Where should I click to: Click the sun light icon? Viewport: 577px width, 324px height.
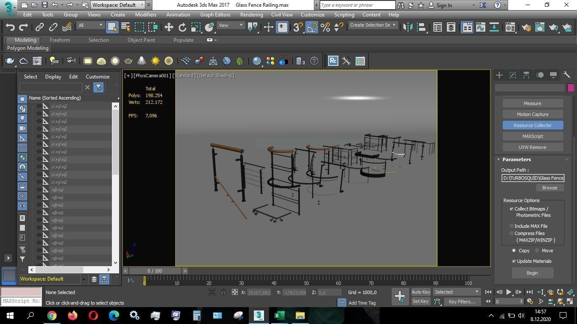pos(155,61)
